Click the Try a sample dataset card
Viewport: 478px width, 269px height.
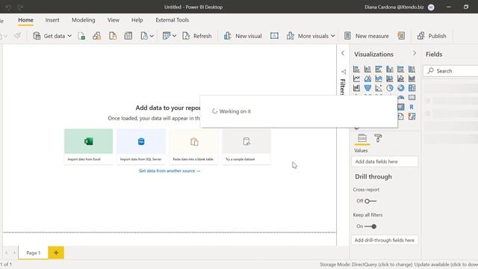click(x=246, y=146)
